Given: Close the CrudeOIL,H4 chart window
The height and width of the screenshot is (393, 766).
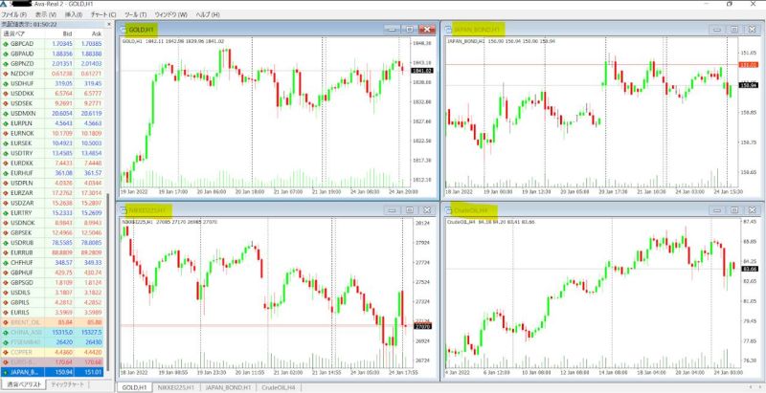Looking at the screenshot, I should pos(752,210).
